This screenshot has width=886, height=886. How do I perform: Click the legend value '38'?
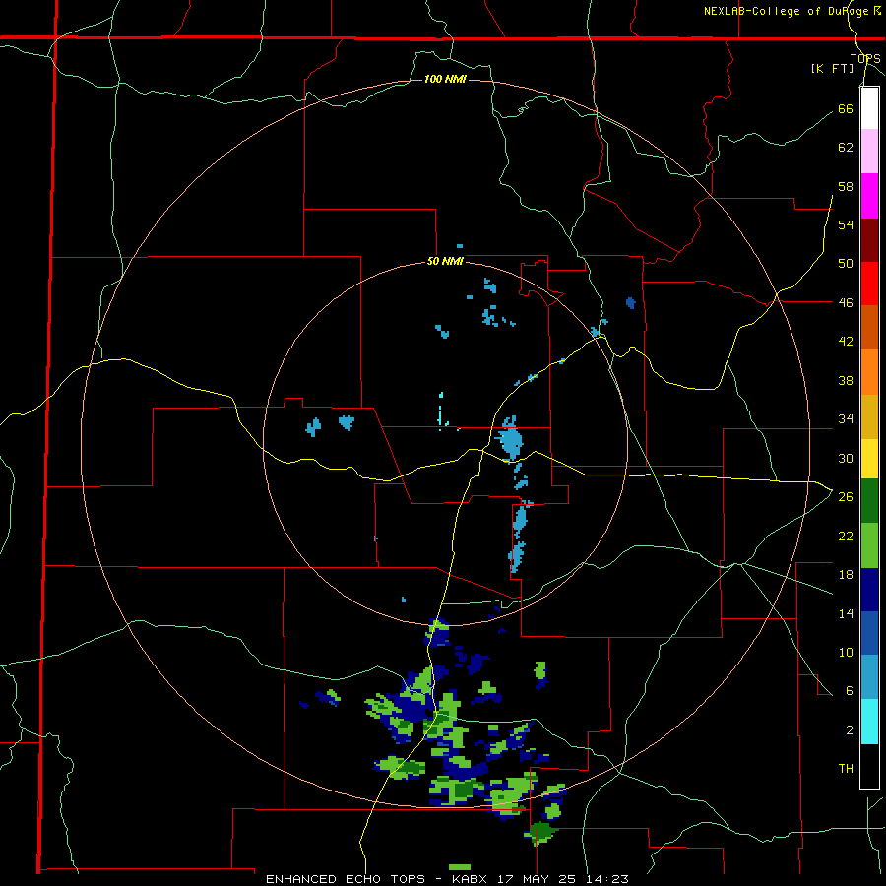pos(846,380)
